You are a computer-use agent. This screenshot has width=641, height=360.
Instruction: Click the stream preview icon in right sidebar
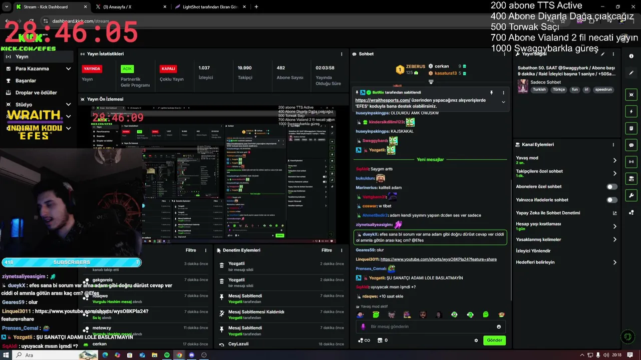631,94
